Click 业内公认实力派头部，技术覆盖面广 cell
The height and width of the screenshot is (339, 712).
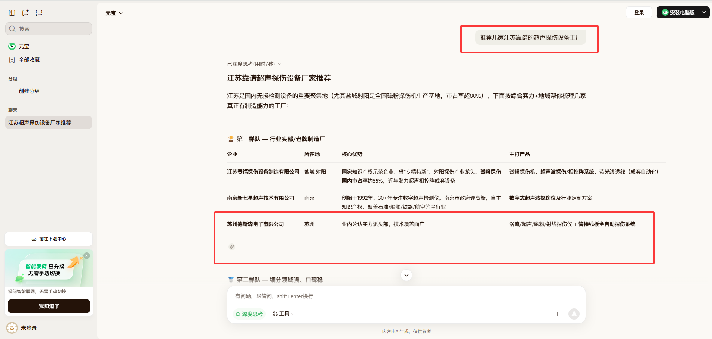[383, 224]
